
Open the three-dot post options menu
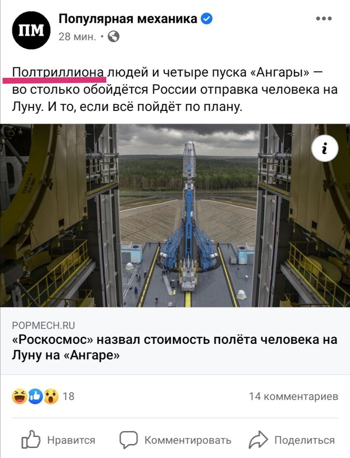click(x=324, y=19)
